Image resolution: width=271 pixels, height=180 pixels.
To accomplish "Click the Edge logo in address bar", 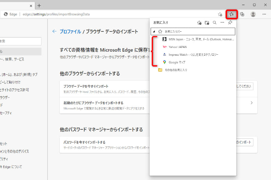I will pos(6,14).
